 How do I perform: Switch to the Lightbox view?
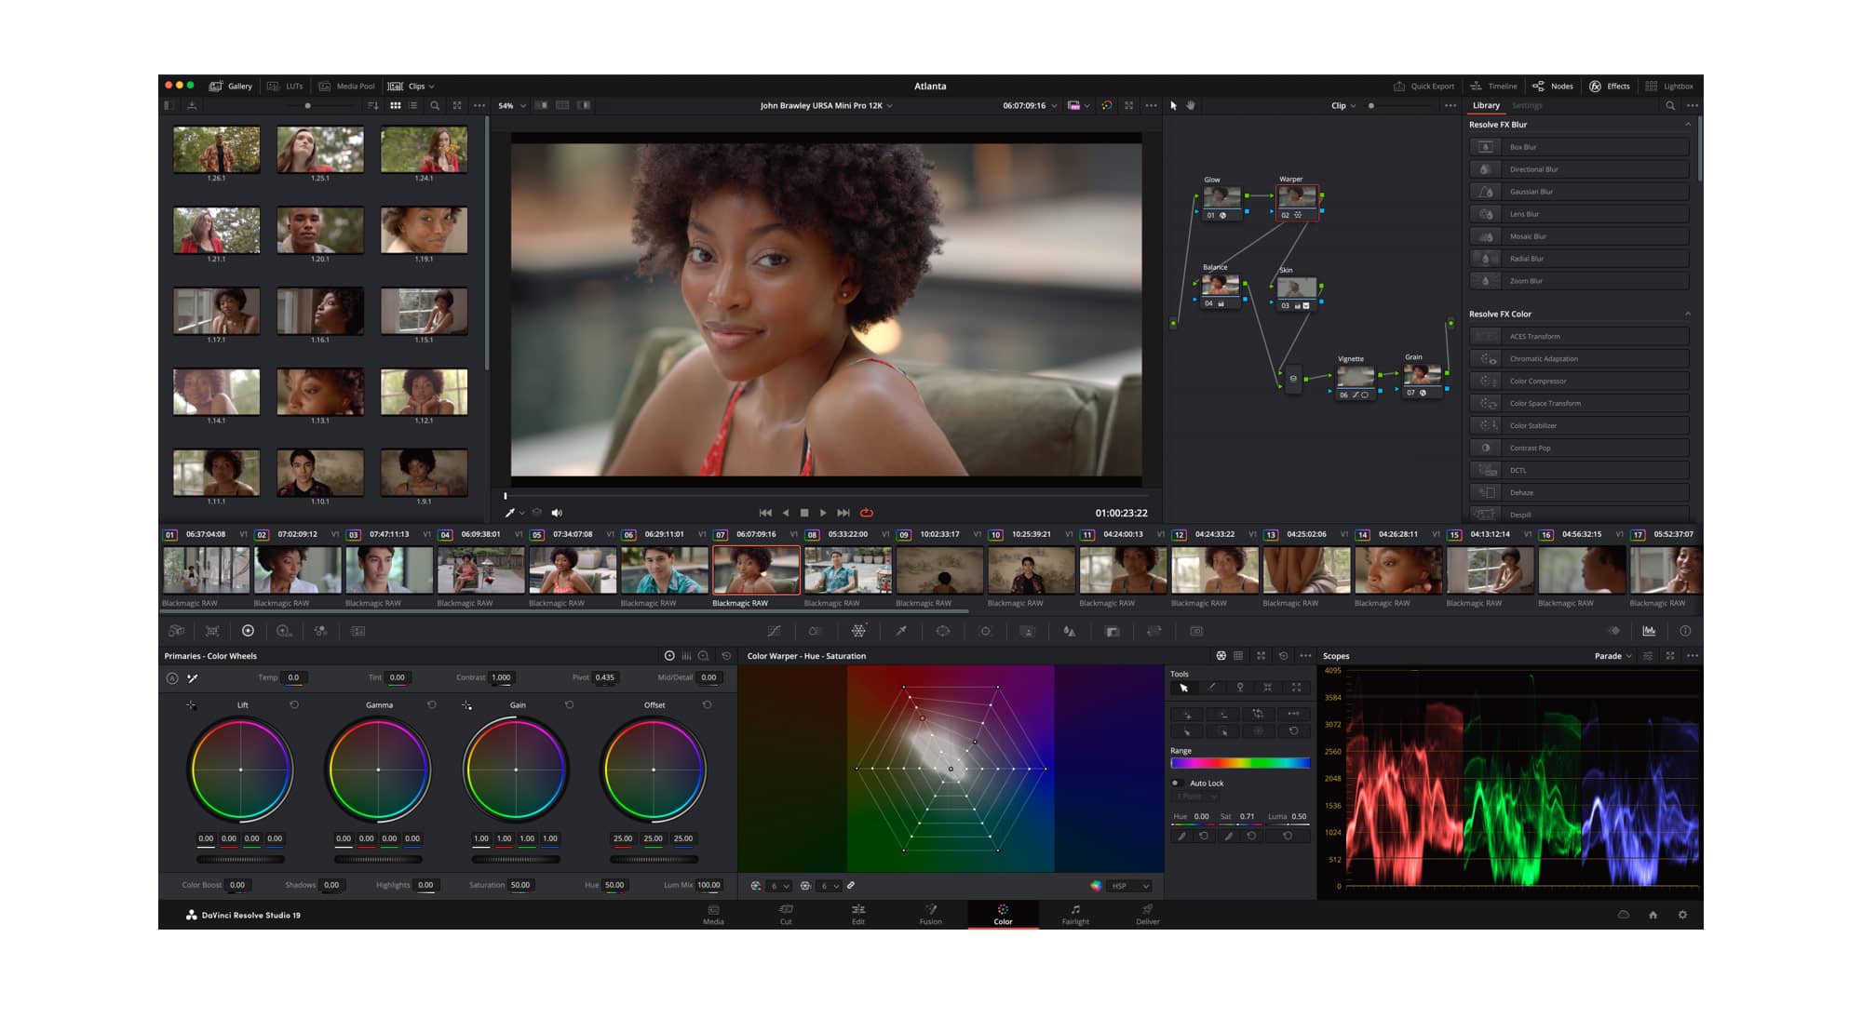point(1669,86)
